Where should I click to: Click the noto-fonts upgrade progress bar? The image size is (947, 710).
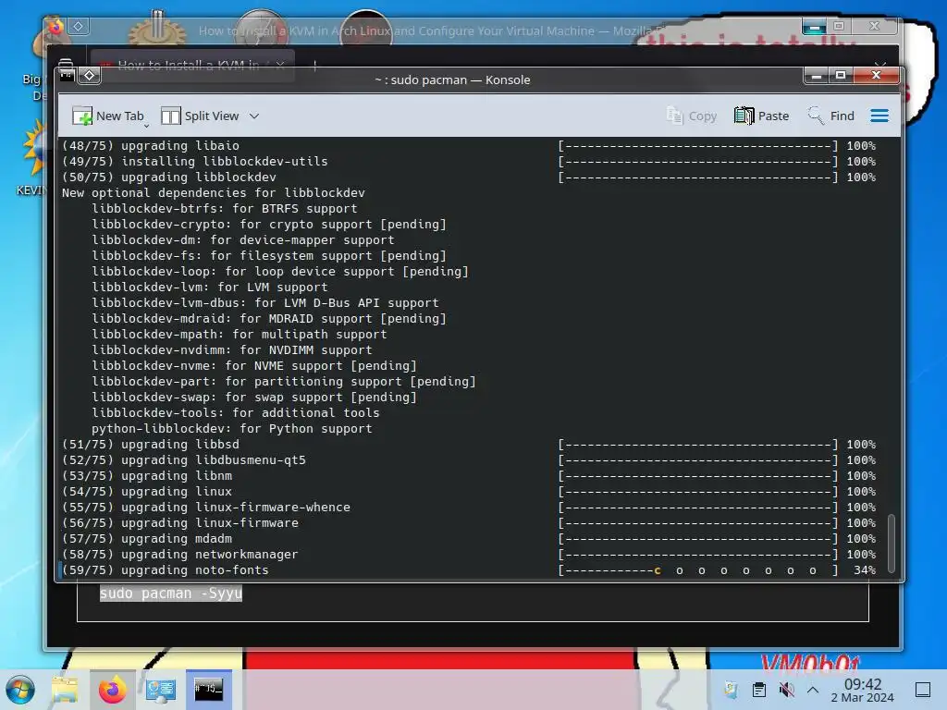tap(698, 569)
